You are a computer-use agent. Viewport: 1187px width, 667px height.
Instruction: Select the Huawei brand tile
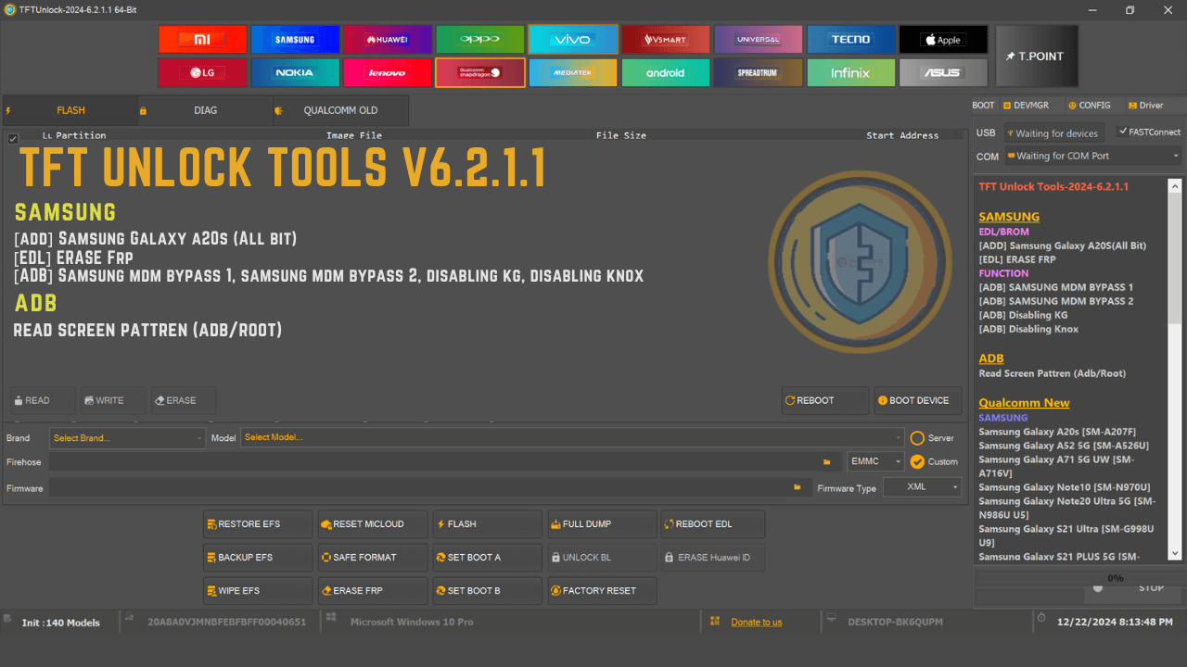point(388,40)
